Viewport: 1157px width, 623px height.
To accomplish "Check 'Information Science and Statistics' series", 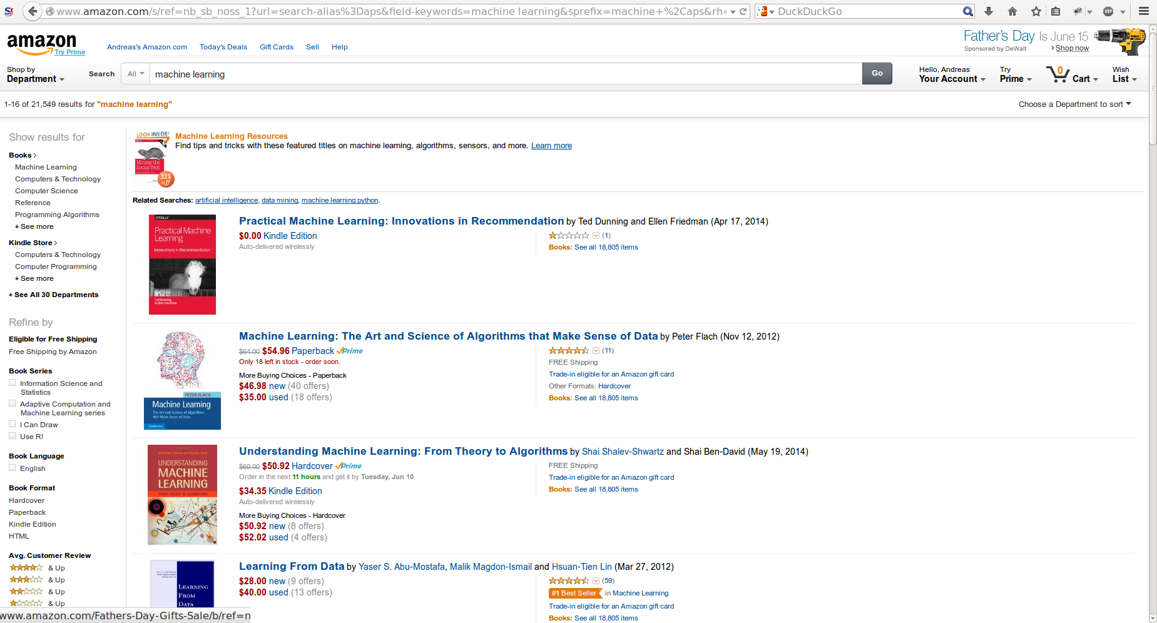I will tap(13, 382).
